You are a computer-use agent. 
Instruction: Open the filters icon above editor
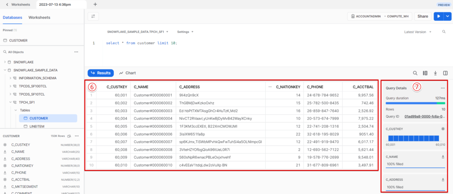click(93, 16)
